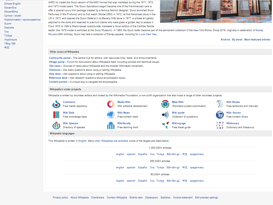Open Contact Wikipedia footer link
This screenshot has height=205, width=273.
click(117, 198)
